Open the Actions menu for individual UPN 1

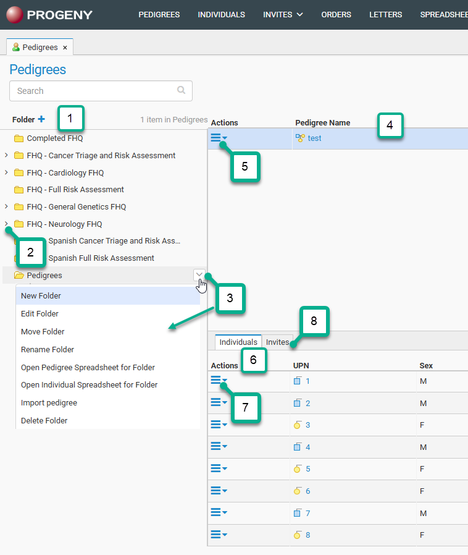[219, 381]
